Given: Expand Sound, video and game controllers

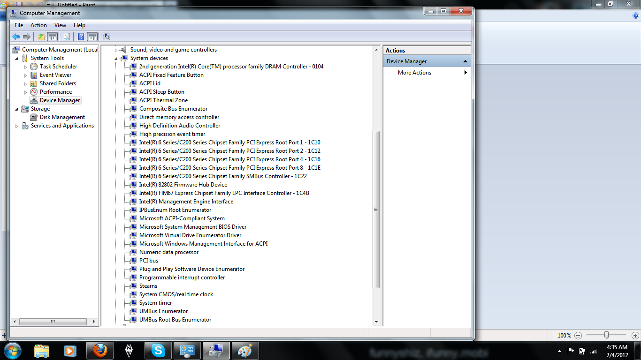Looking at the screenshot, I should pos(116,50).
